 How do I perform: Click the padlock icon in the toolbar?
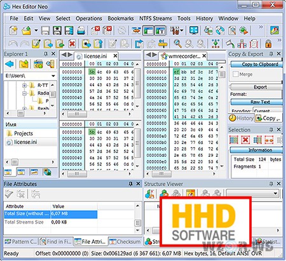tap(268, 44)
